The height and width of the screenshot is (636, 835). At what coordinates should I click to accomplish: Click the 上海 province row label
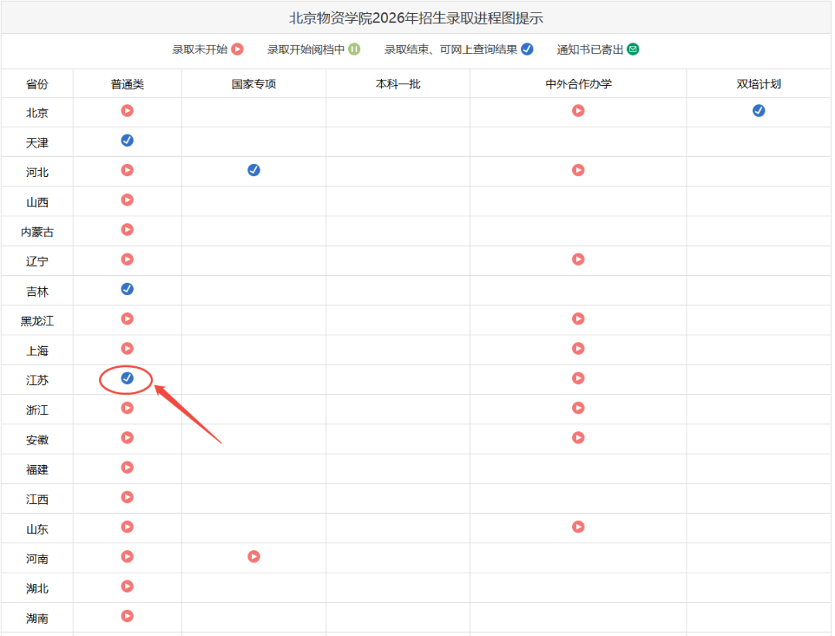37,351
